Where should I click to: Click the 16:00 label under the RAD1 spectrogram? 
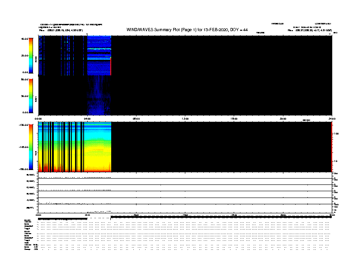(234, 119)
